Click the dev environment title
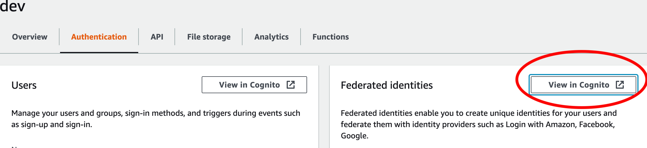 pos(12,6)
